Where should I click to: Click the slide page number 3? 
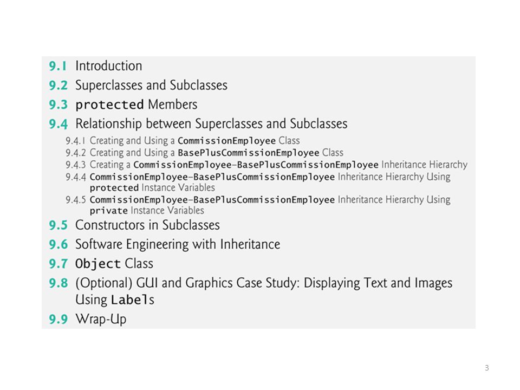[487, 368]
